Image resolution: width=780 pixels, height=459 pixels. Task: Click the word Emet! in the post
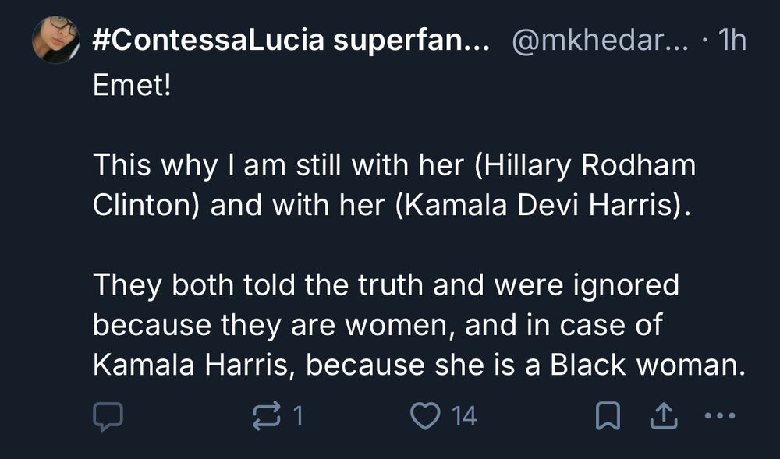click(131, 83)
